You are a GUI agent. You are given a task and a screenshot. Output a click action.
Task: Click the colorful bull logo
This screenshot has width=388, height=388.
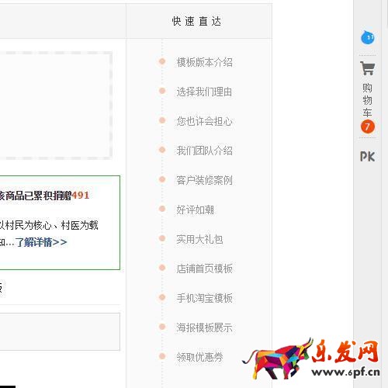tap(277, 359)
